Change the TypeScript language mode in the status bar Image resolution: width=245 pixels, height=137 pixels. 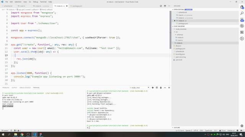(x=208, y=131)
